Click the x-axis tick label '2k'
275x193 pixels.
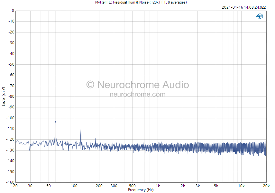(183, 186)
